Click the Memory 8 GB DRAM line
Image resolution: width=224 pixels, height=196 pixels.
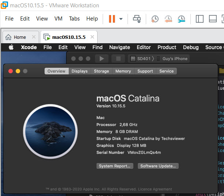117,132
